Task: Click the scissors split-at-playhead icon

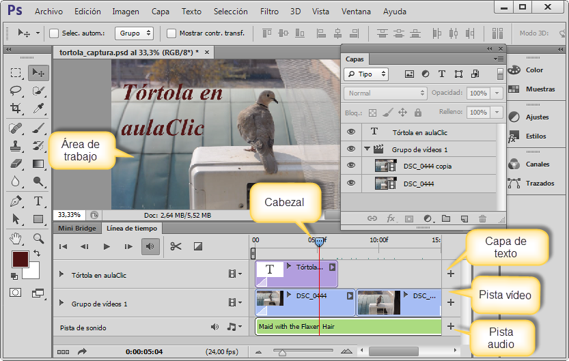Action: tap(176, 246)
